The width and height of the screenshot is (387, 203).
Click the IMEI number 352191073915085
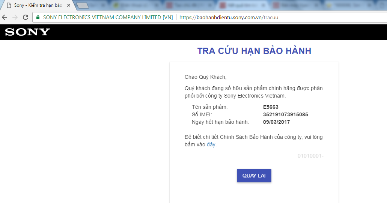click(x=286, y=114)
